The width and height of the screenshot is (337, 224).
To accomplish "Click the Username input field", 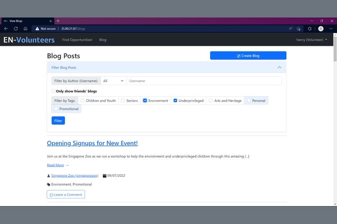I will pos(204,81).
